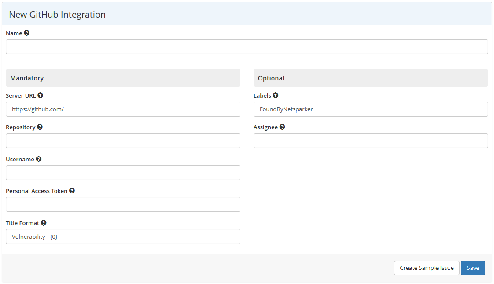494x284 pixels.
Task: Click inside the Assignee input field
Action: coord(371,140)
